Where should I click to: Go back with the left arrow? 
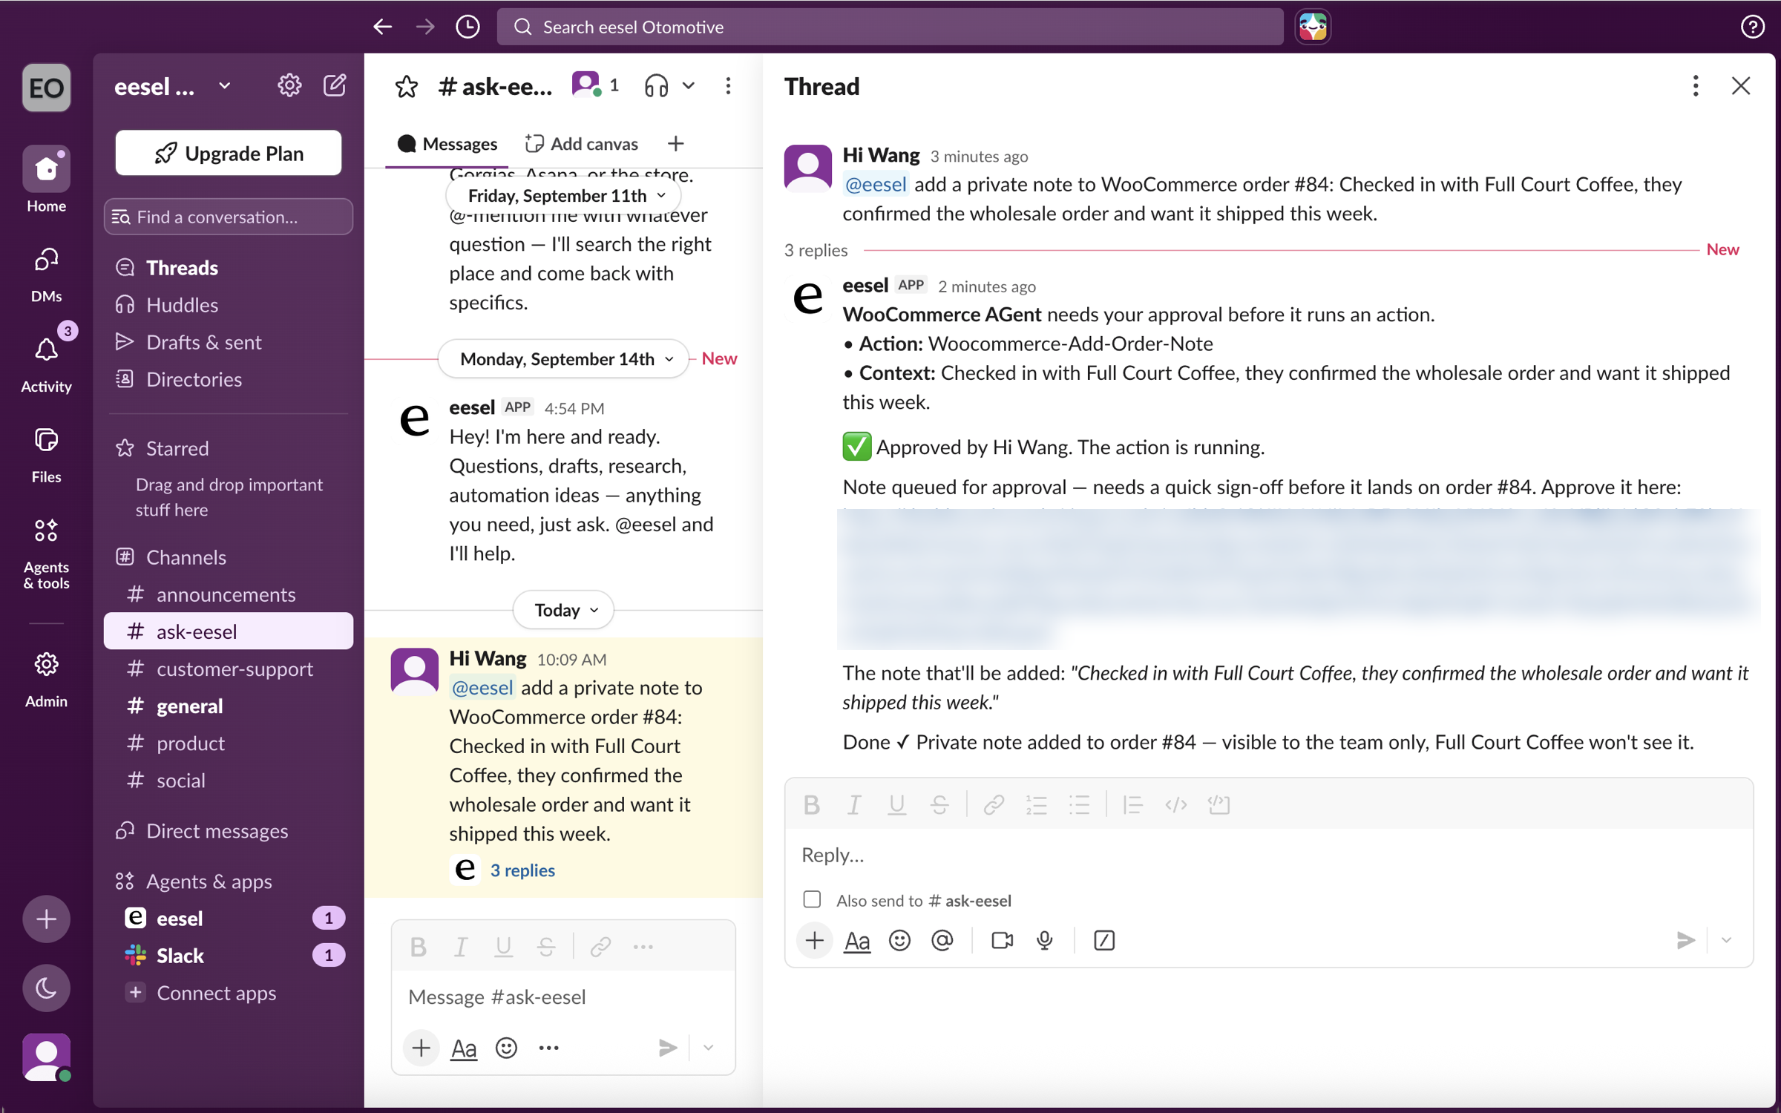[382, 27]
